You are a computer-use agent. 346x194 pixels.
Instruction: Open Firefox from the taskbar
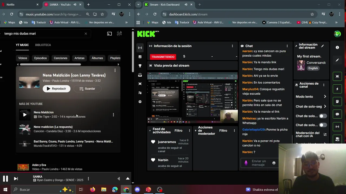click(x=93, y=189)
